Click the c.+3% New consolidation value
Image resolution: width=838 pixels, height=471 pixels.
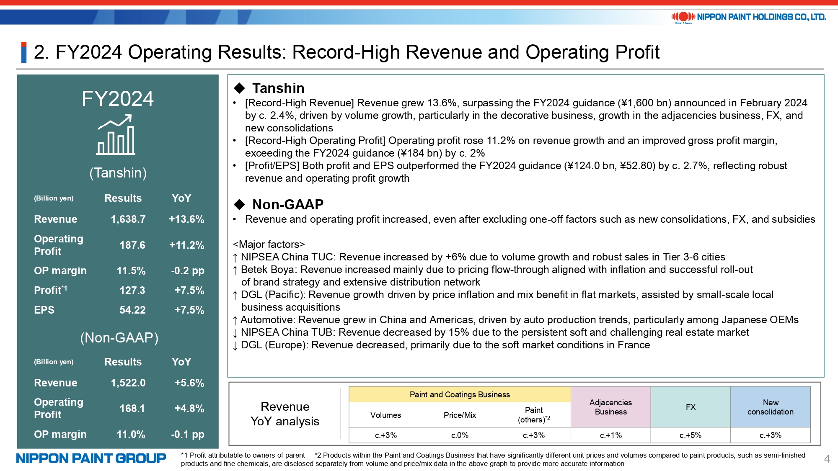tap(771, 435)
